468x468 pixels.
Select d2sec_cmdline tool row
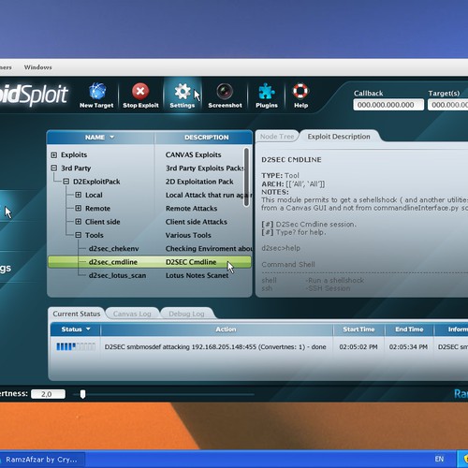[149, 262]
